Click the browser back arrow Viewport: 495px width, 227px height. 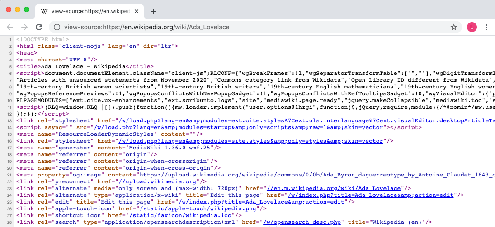(x=10, y=27)
